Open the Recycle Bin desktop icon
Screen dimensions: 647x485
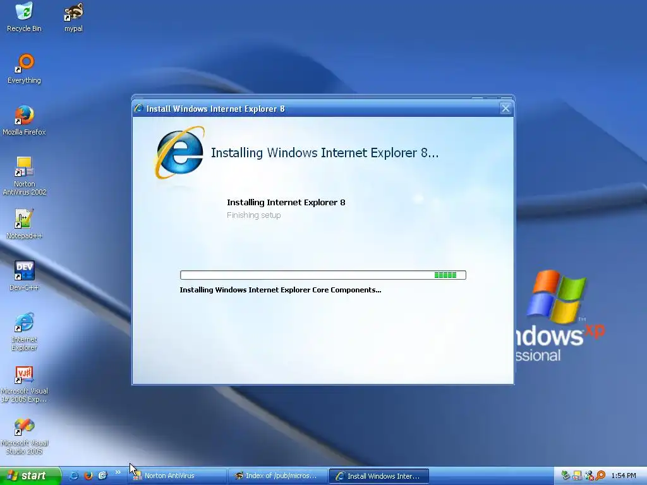(25, 17)
